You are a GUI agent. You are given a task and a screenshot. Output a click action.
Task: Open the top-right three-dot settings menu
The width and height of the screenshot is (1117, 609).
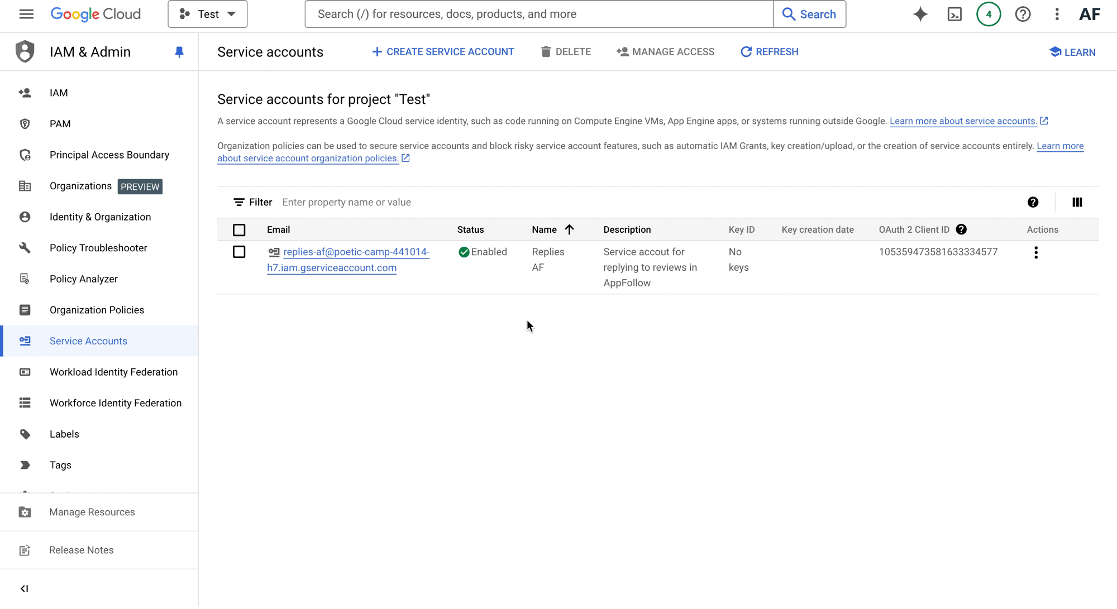(x=1057, y=14)
